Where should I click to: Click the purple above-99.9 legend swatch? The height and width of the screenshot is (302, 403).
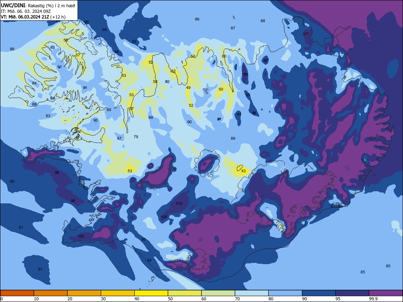tap(386, 293)
